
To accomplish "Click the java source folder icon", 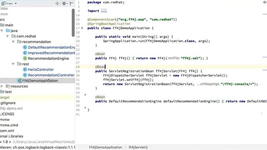I will click(x=8, y=30).
